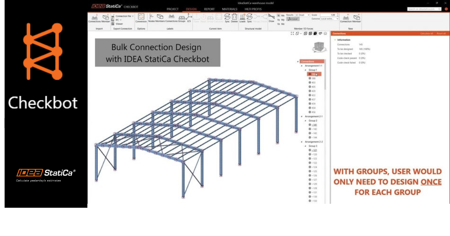
Task: Select connection 121 in Group 3
Action: tap(313, 151)
